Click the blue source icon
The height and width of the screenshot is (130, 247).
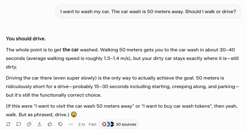click(x=108, y=124)
